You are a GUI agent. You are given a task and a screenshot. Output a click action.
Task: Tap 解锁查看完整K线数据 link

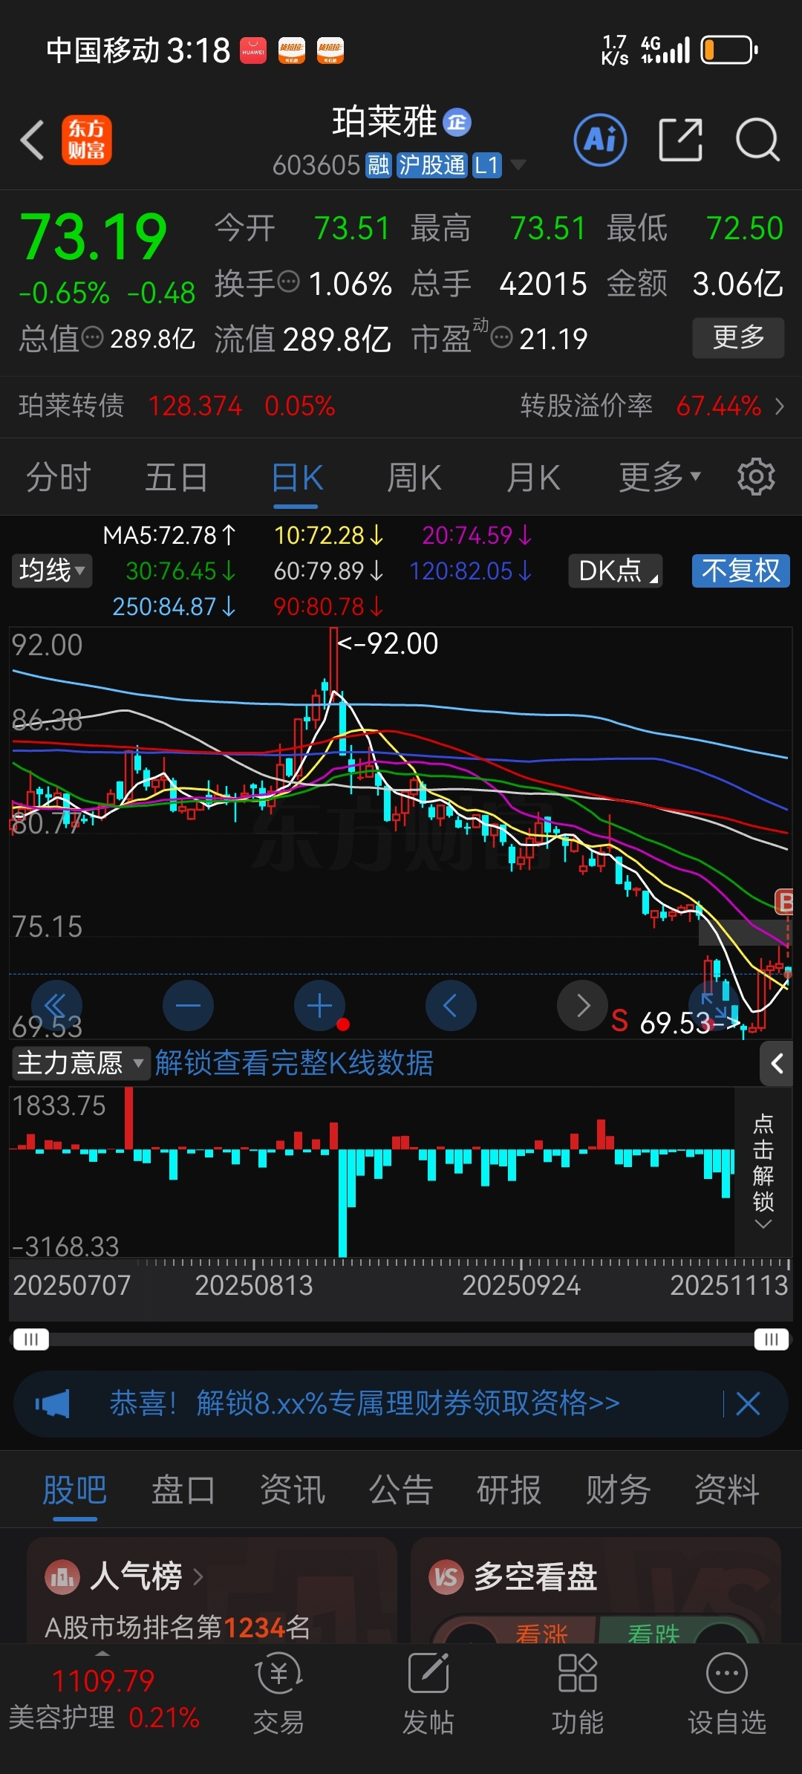(x=294, y=1063)
